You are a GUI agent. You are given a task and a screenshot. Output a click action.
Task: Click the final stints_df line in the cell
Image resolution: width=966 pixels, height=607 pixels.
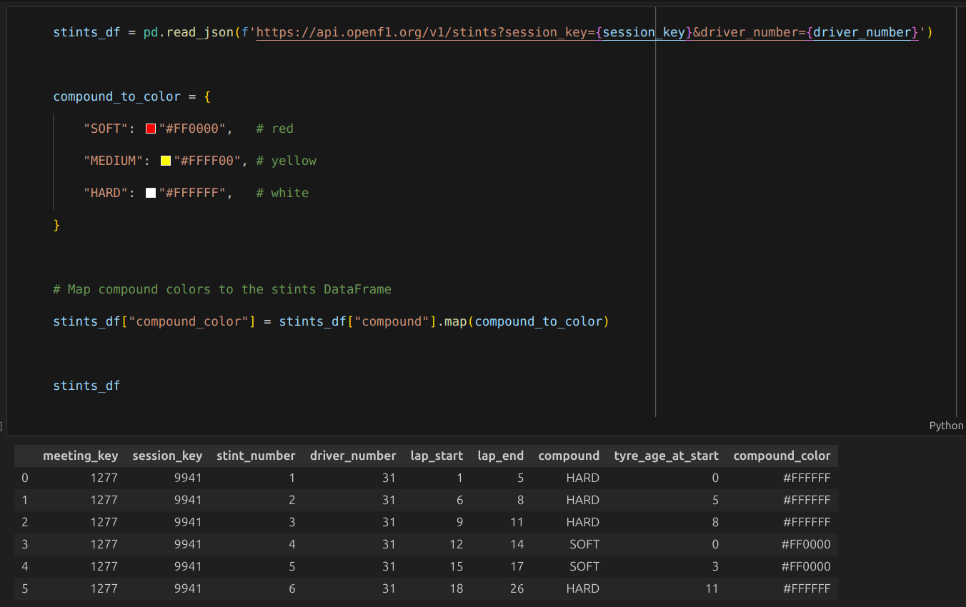86,386
